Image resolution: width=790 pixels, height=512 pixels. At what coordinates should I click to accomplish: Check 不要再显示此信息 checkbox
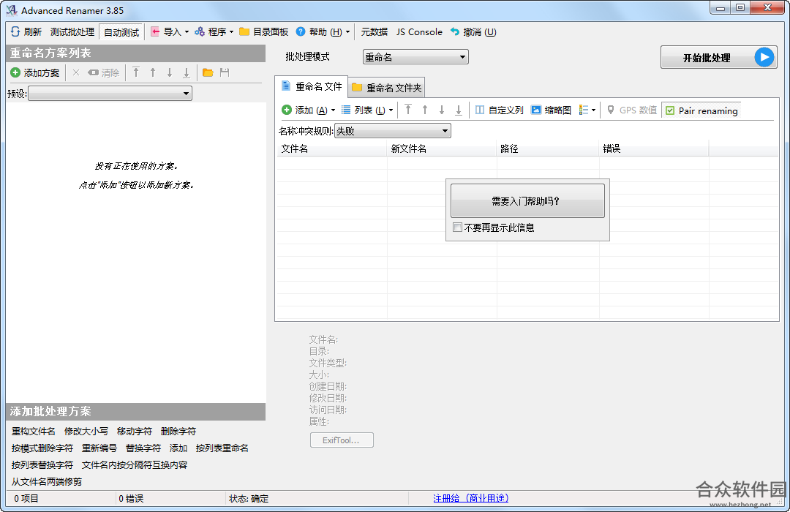coord(457,227)
